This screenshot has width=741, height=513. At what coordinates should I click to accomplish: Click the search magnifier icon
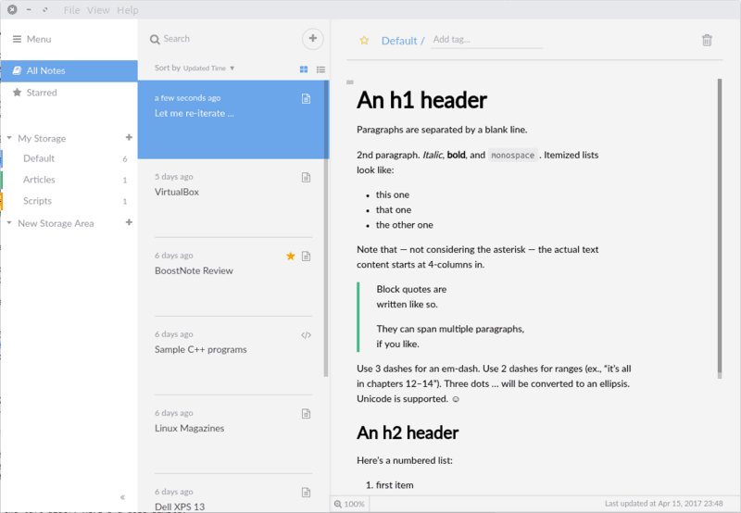pyautogui.click(x=155, y=40)
